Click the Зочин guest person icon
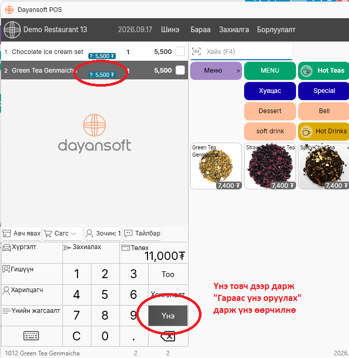 click(x=89, y=233)
